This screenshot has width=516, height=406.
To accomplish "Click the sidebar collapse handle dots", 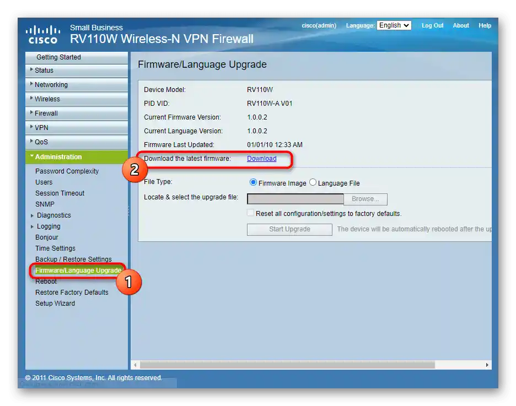I will (x=128, y=211).
